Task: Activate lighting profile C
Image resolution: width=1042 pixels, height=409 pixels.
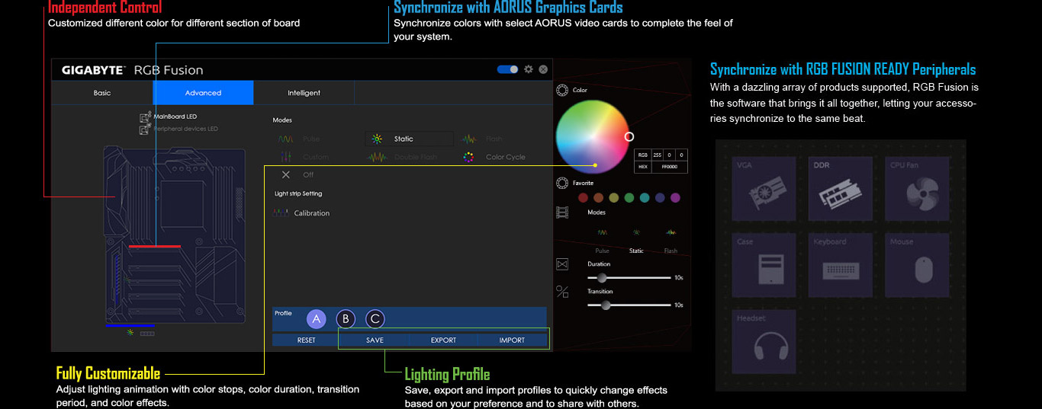Action: tap(375, 319)
